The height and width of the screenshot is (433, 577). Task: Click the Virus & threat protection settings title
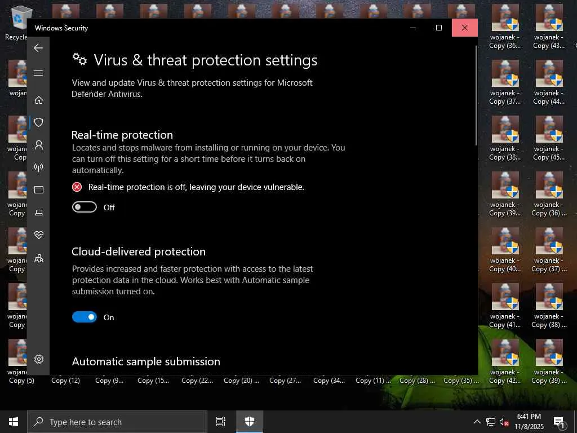tap(205, 60)
